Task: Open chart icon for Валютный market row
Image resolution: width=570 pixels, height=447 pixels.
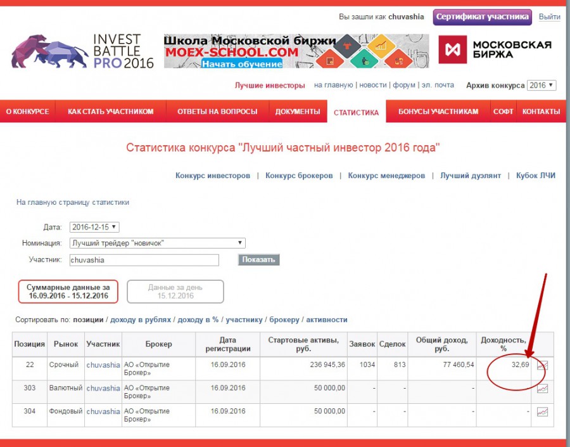Action: coord(542,388)
